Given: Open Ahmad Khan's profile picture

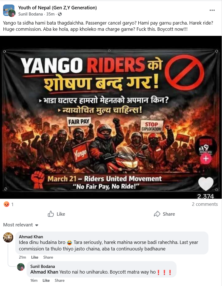Looking at the screenshot, I should 8,237.
